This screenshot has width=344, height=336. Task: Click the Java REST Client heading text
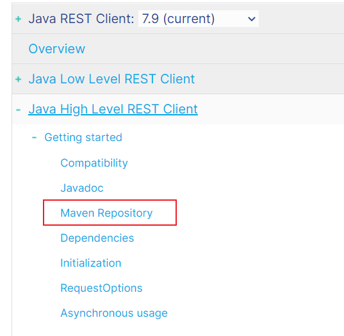tap(81, 19)
